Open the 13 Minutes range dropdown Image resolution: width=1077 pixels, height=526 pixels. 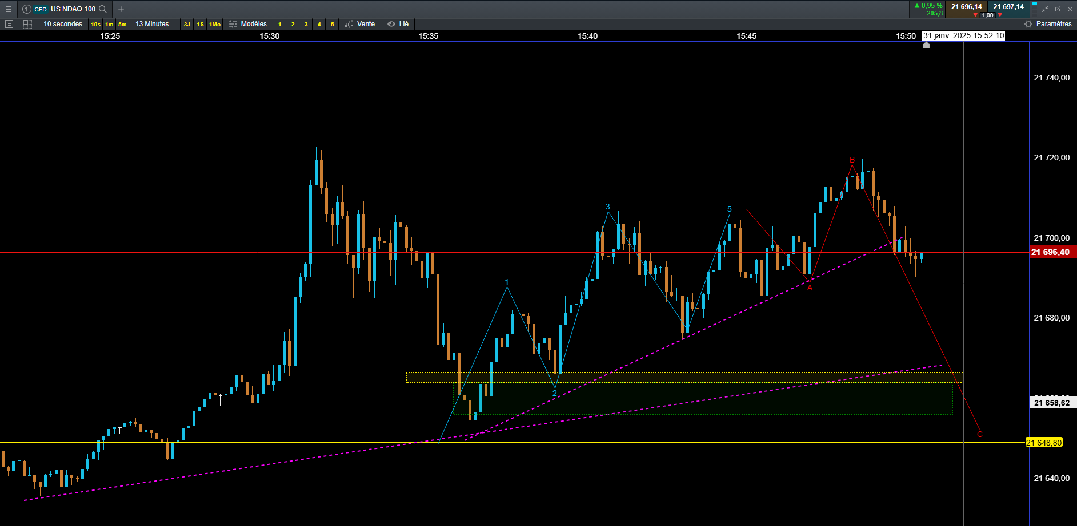point(152,24)
